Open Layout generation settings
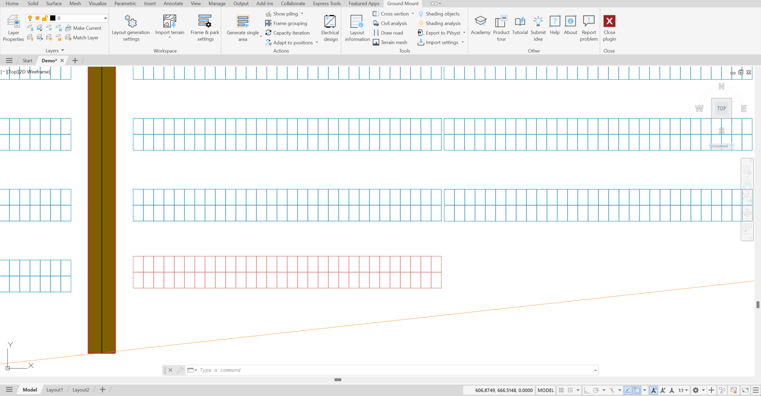This screenshot has width=761, height=396. (x=130, y=28)
